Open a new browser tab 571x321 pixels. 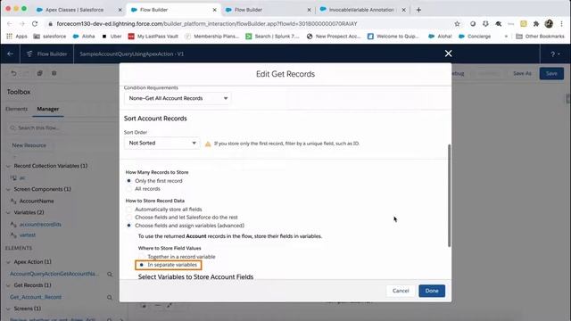(418, 10)
